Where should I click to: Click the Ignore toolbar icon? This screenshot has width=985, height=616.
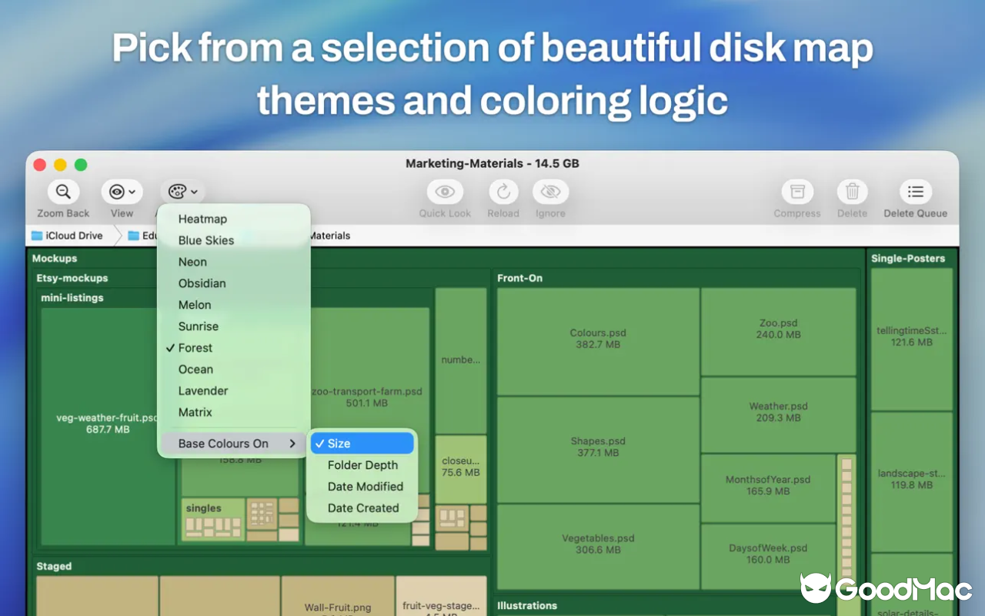click(x=550, y=192)
